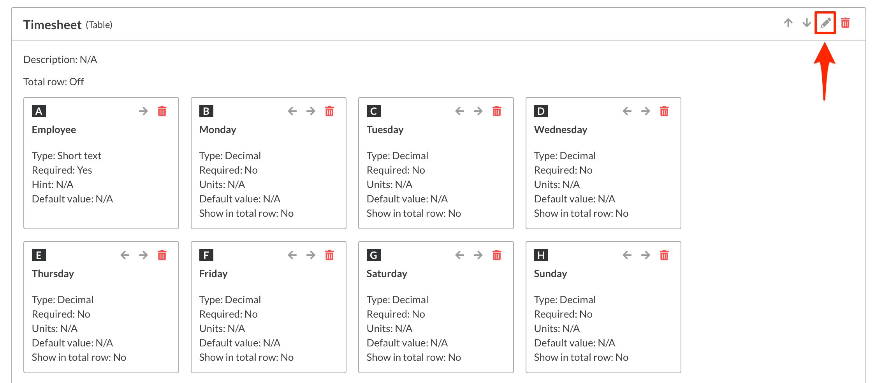Move Monday column left
Screen dimensions: 876x383
(x=292, y=111)
